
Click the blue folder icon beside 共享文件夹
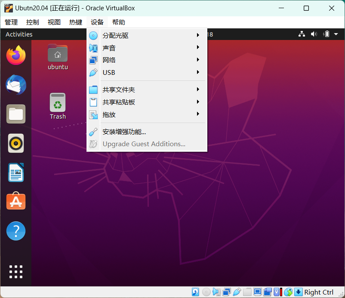(x=93, y=89)
